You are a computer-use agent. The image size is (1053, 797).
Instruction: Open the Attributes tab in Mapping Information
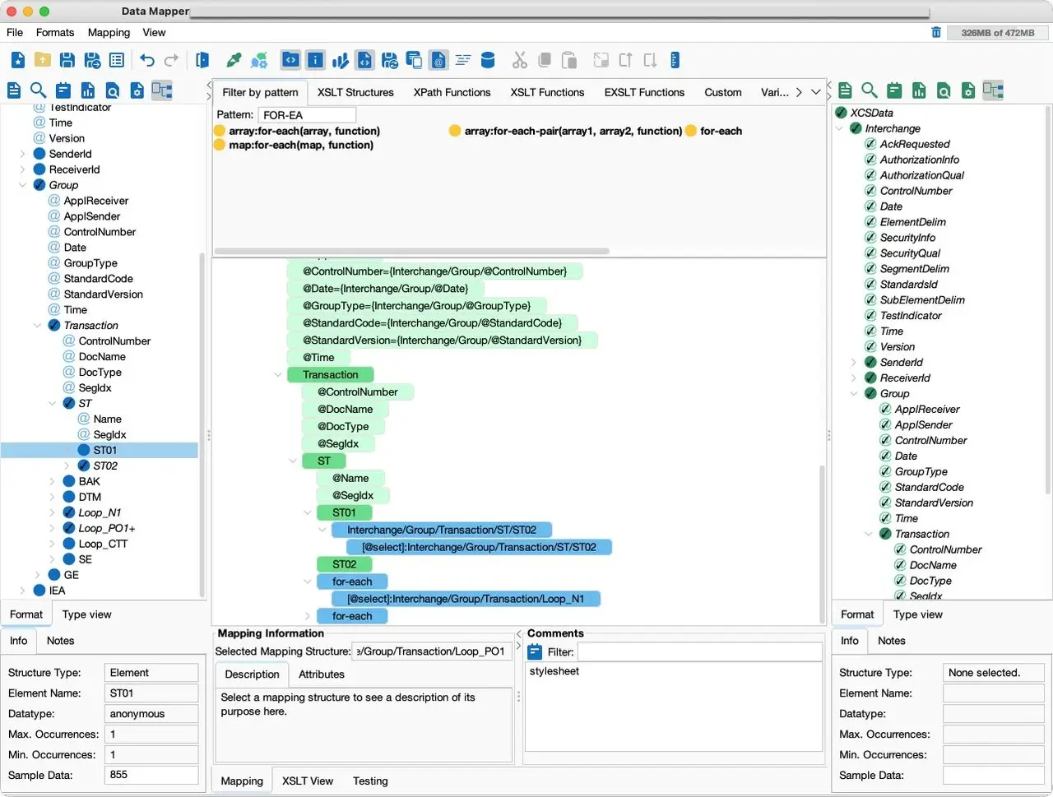click(321, 674)
